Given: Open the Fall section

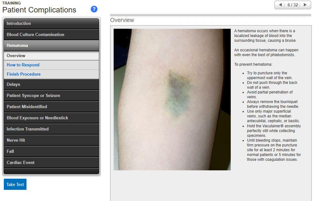Looking at the screenshot, I should [51, 152].
